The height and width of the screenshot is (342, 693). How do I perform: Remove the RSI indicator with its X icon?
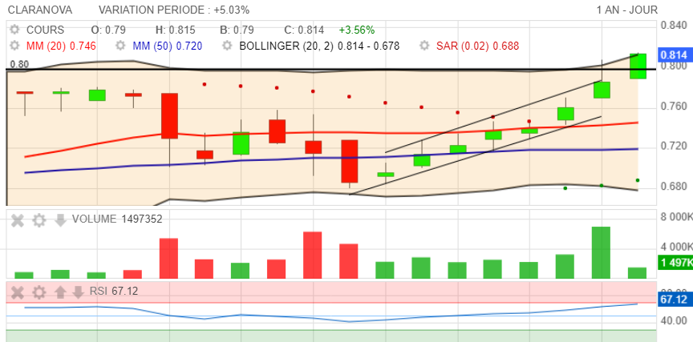point(17,292)
